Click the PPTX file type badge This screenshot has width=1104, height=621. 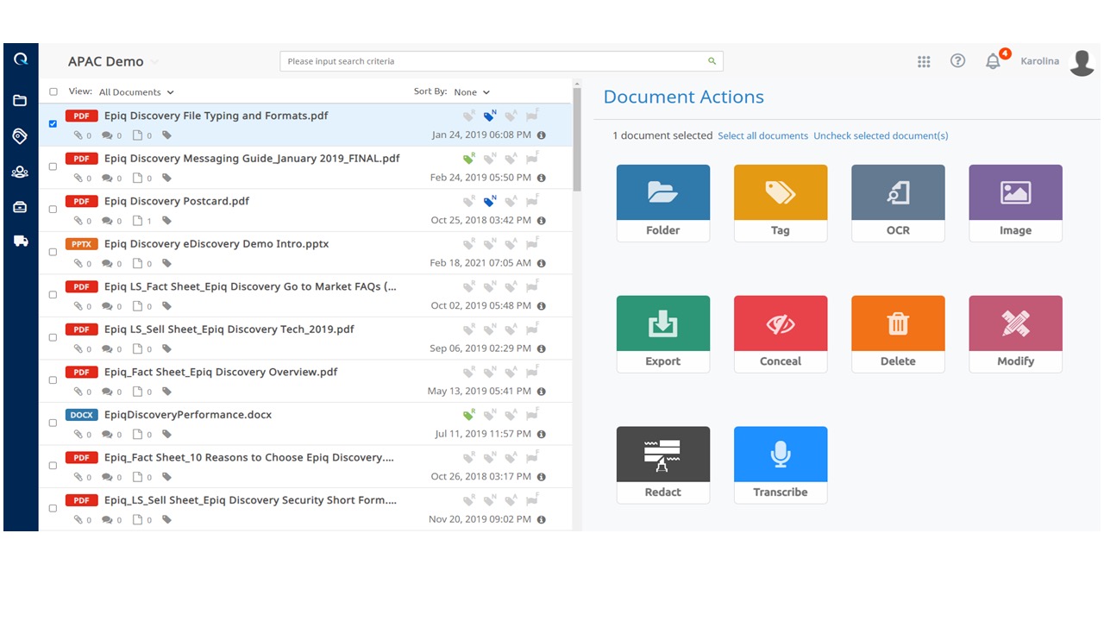click(x=82, y=244)
